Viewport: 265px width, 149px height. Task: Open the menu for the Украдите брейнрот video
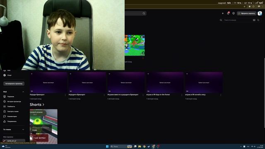pyautogui.click(x=104, y=95)
